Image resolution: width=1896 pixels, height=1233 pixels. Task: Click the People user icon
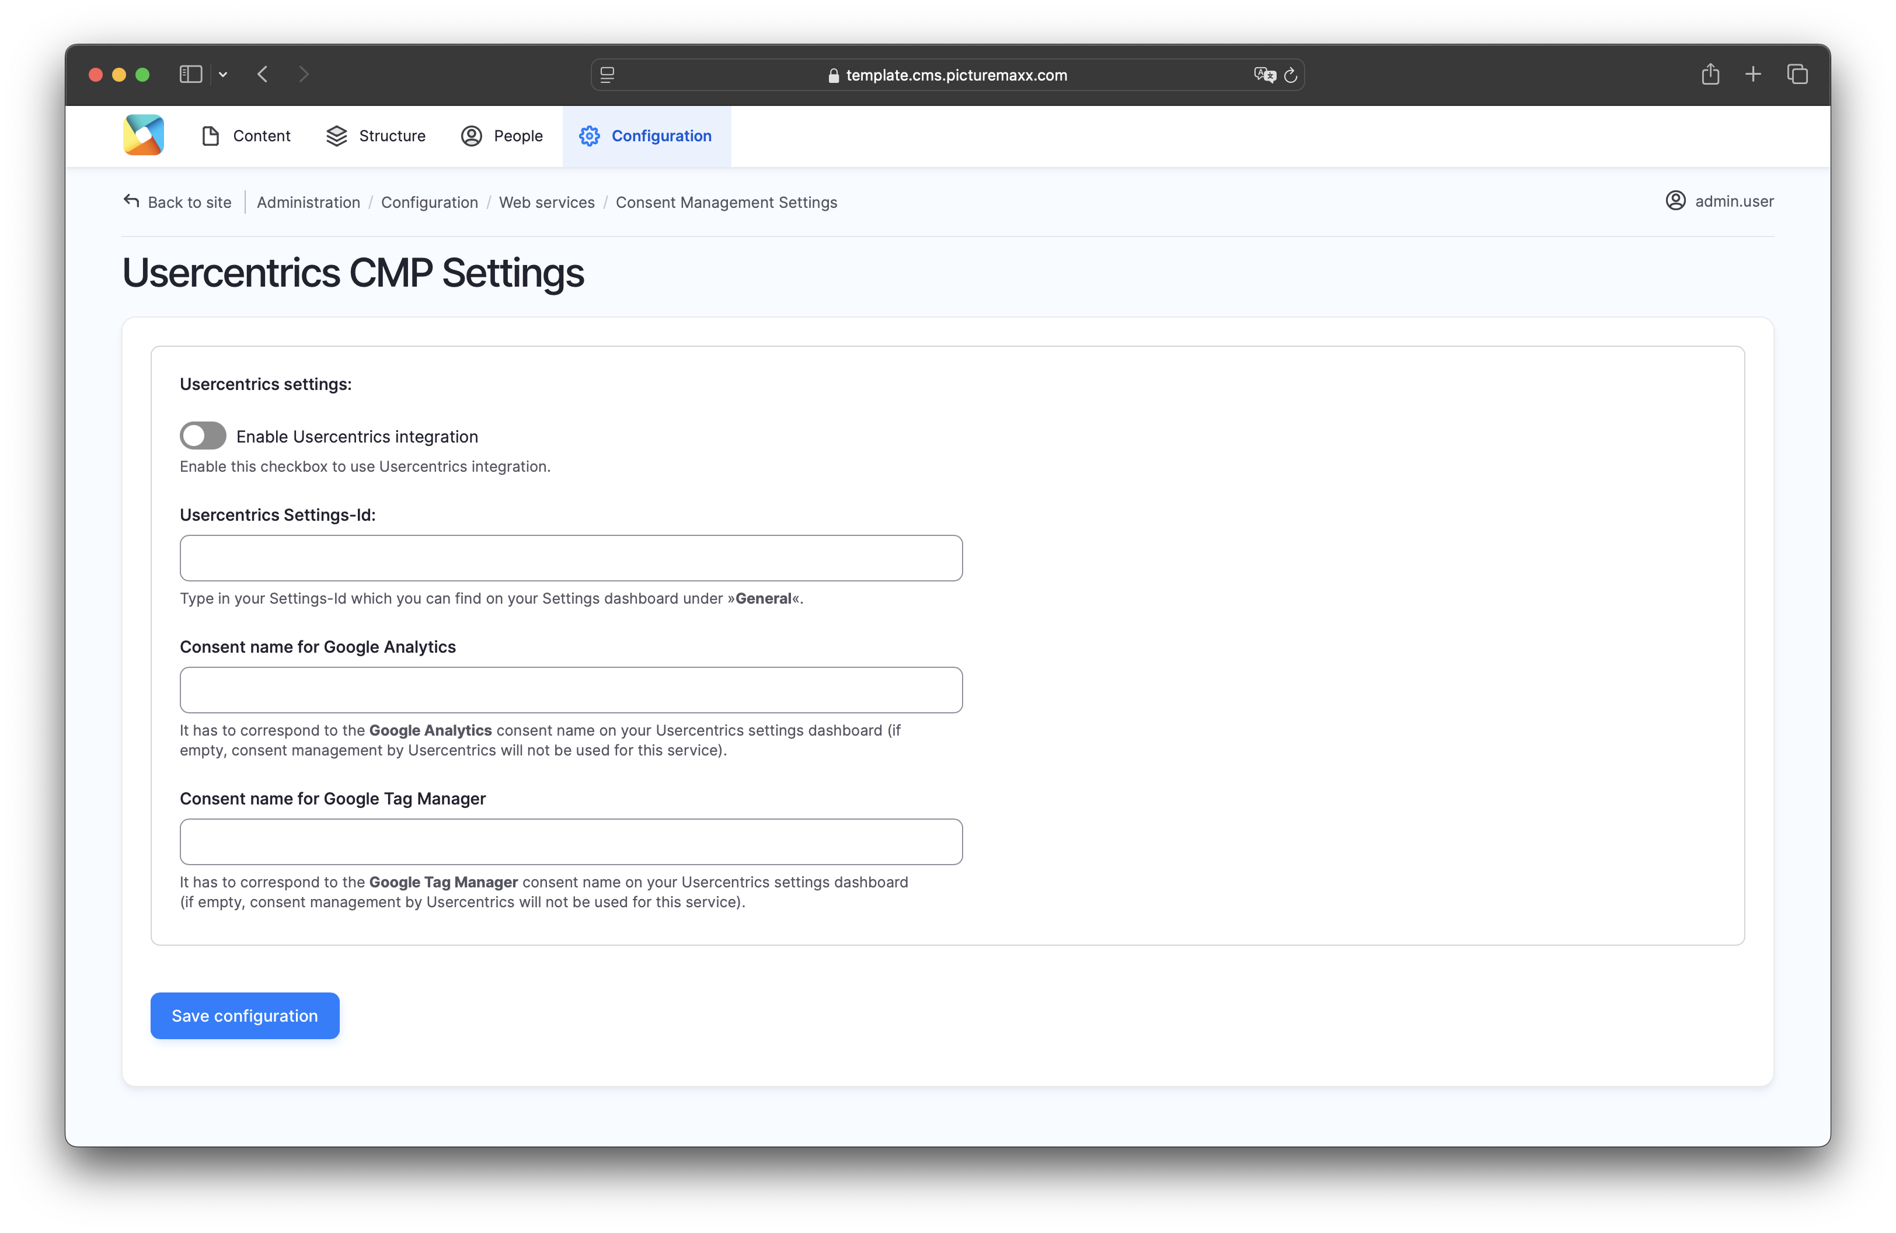(x=472, y=136)
